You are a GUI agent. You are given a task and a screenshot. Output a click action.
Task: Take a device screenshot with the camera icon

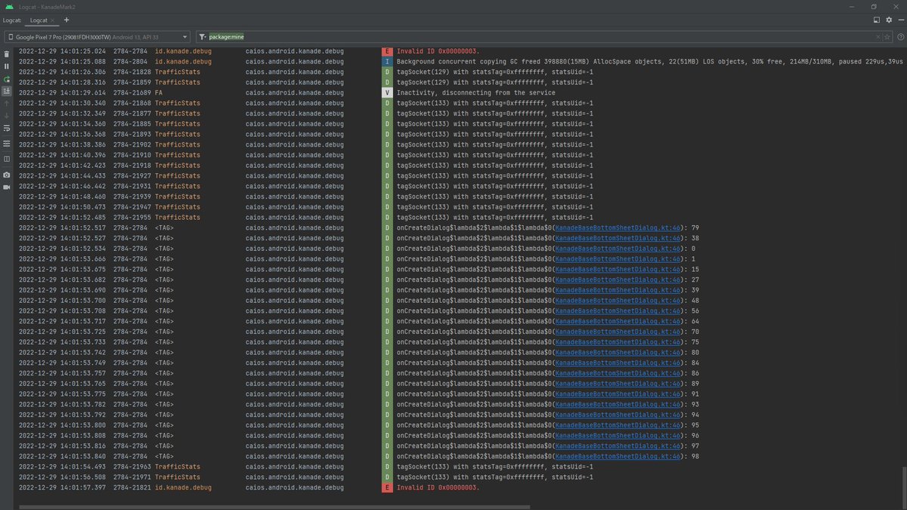pos(7,175)
